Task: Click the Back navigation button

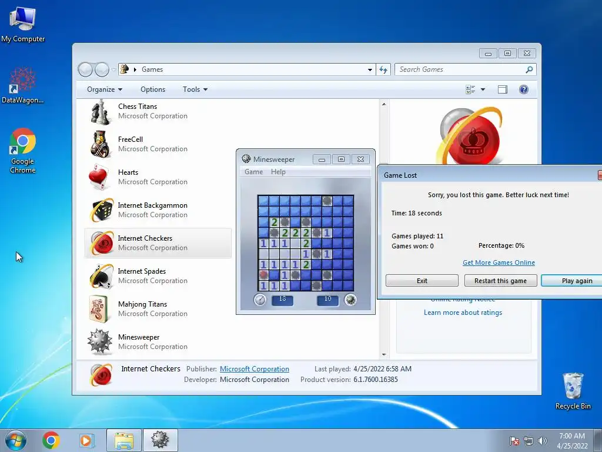Action: pyautogui.click(x=85, y=69)
